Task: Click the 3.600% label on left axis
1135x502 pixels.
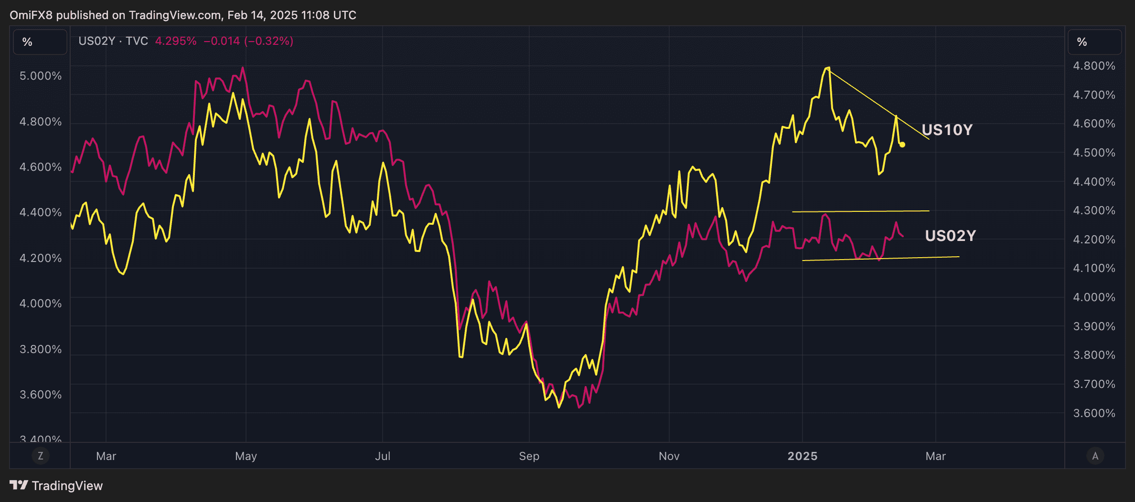Action: (41, 395)
